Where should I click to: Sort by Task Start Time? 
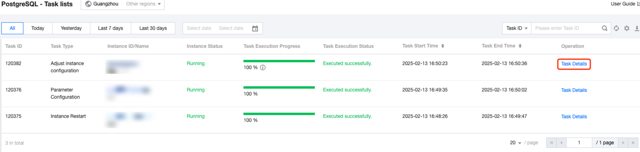[443, 46]
